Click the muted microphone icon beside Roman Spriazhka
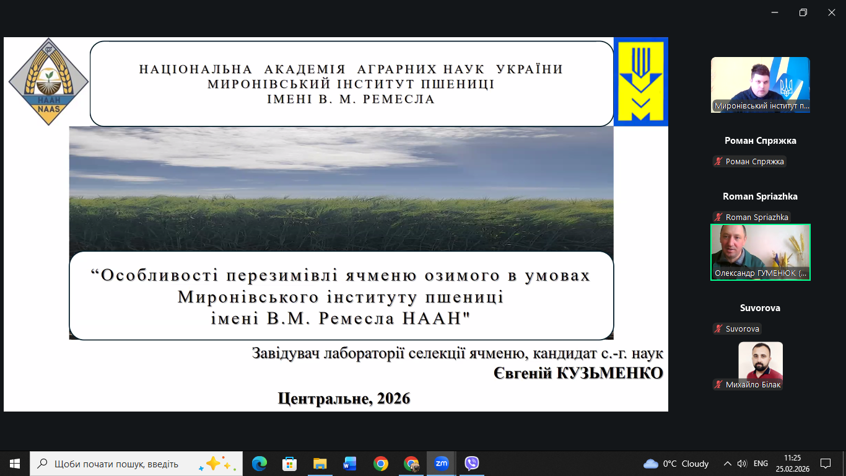The height and width of the screenshot is (476, 846). click(x=719, y=217)
